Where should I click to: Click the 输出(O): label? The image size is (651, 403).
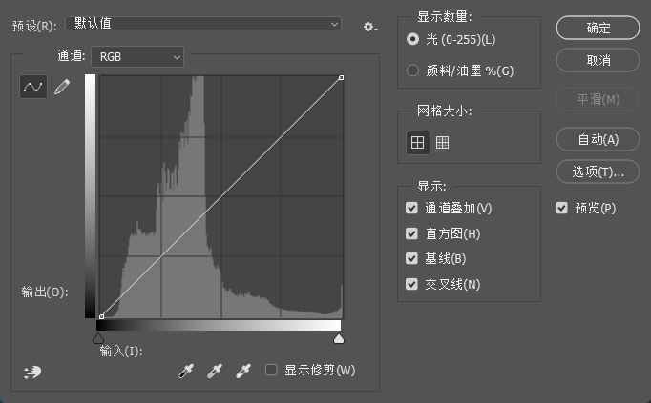(x=45, y=292)
